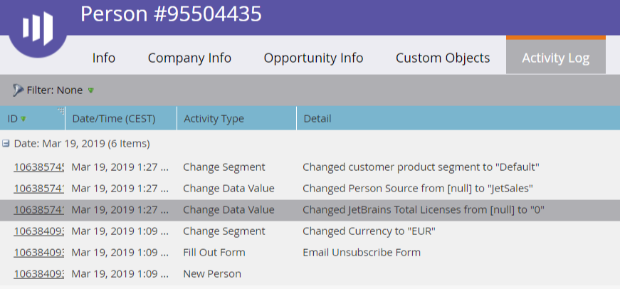Click the filter funnel icon

pos(18,90)
